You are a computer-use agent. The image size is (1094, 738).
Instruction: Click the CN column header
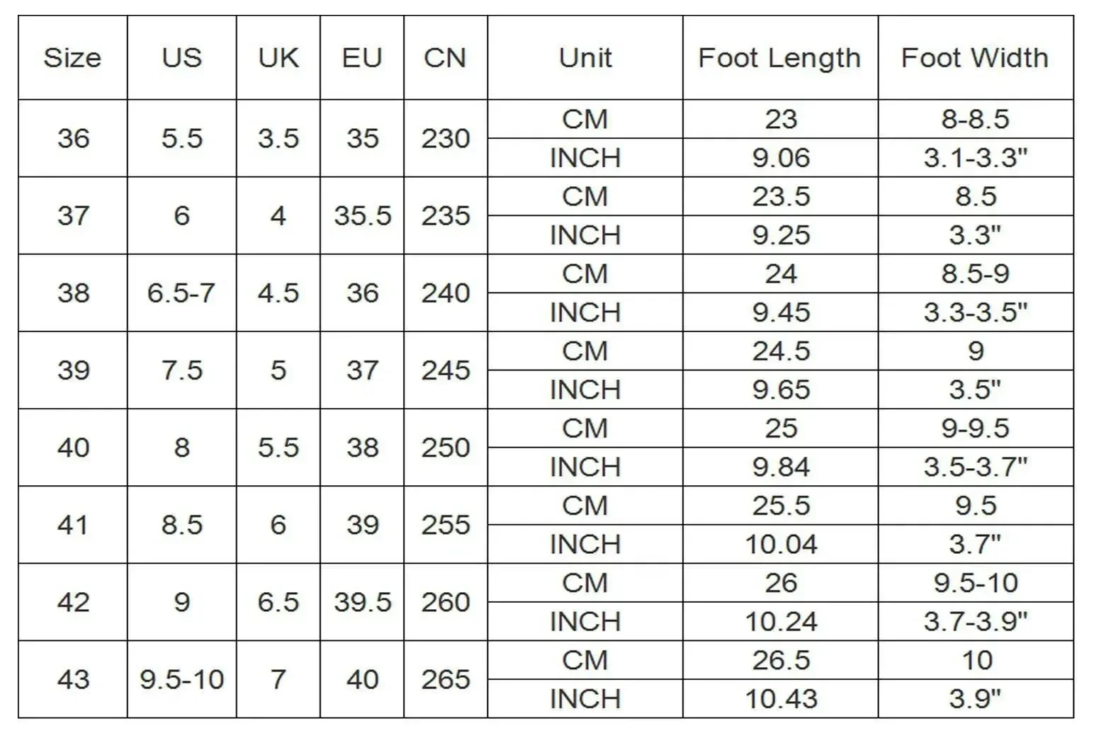click(445, 58)
